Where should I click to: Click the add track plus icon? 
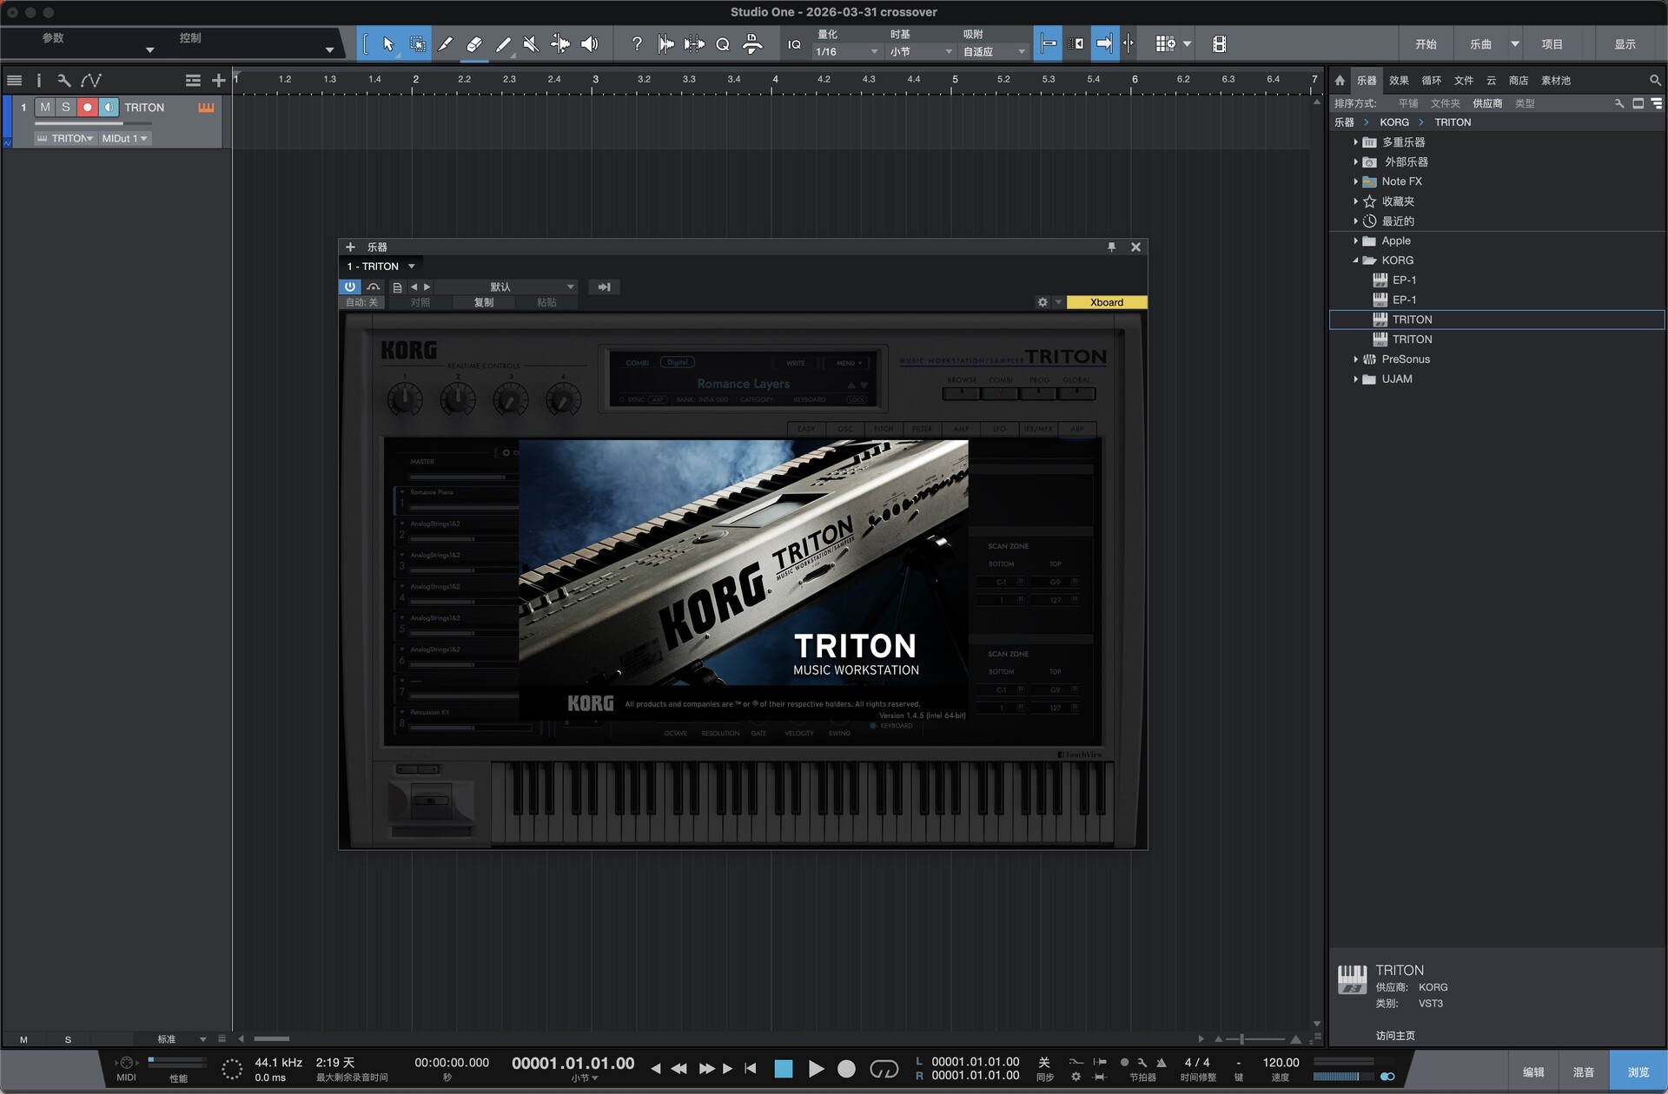[x=218, y=81]
